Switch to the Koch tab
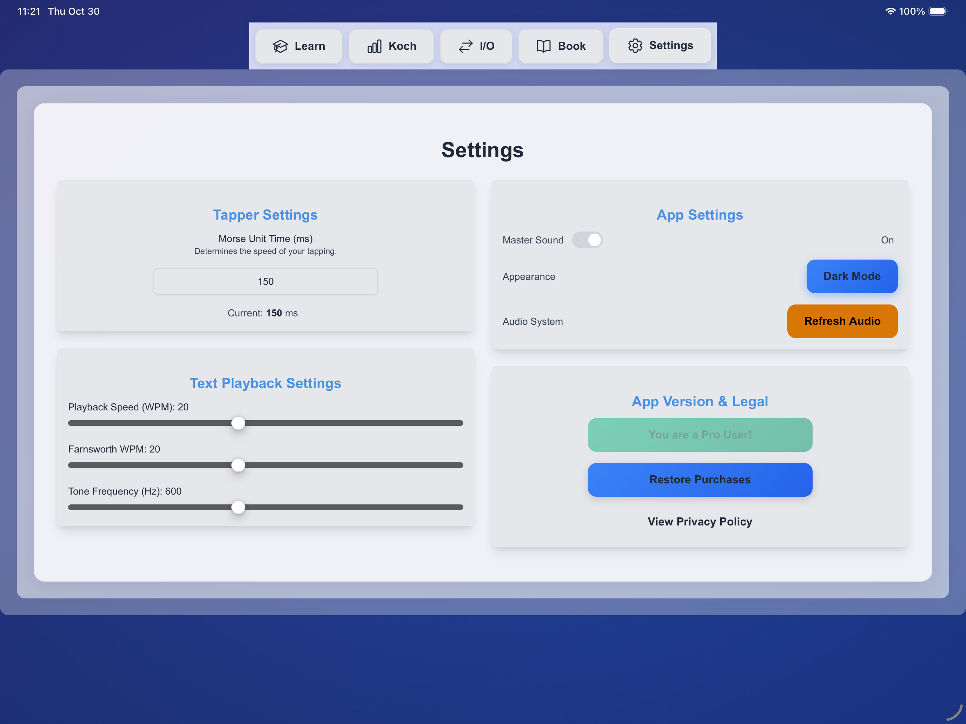The image size is (966, 724). (391, 46)
